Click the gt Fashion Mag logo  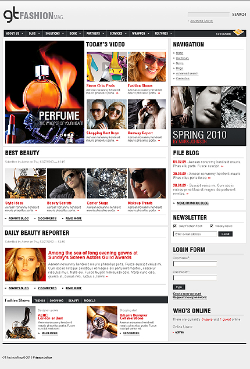[34, 15]
